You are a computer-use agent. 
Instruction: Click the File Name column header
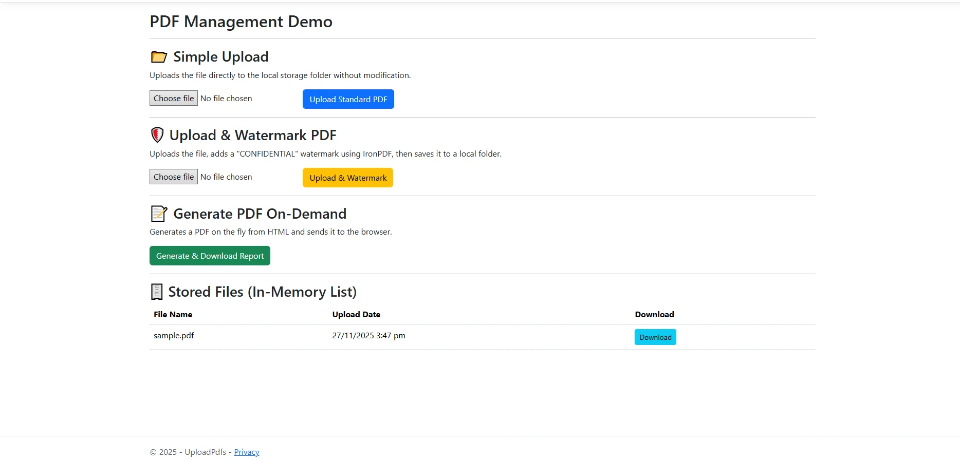click(x=173, y=314)
